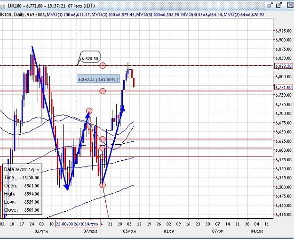The image size is (294, 239).
Task: Click the 30 date label on time axis
Action: (x=208, y=224)
